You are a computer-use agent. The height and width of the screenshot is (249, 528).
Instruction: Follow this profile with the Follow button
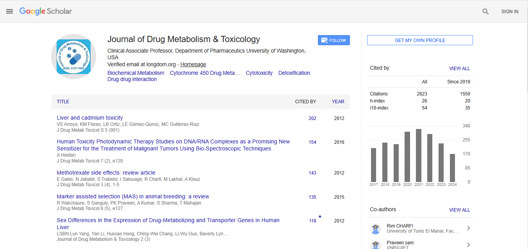[x=334, y=40]
